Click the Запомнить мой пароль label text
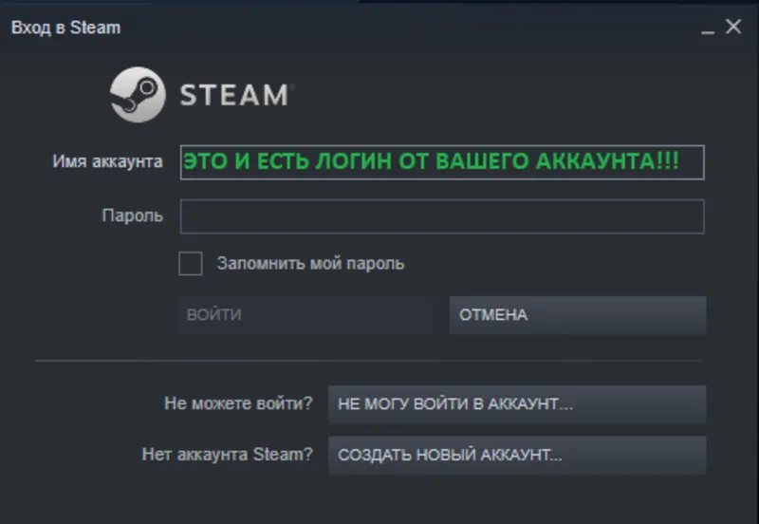Viewport: 759px width, 524px height. click(x=310, y=264)
